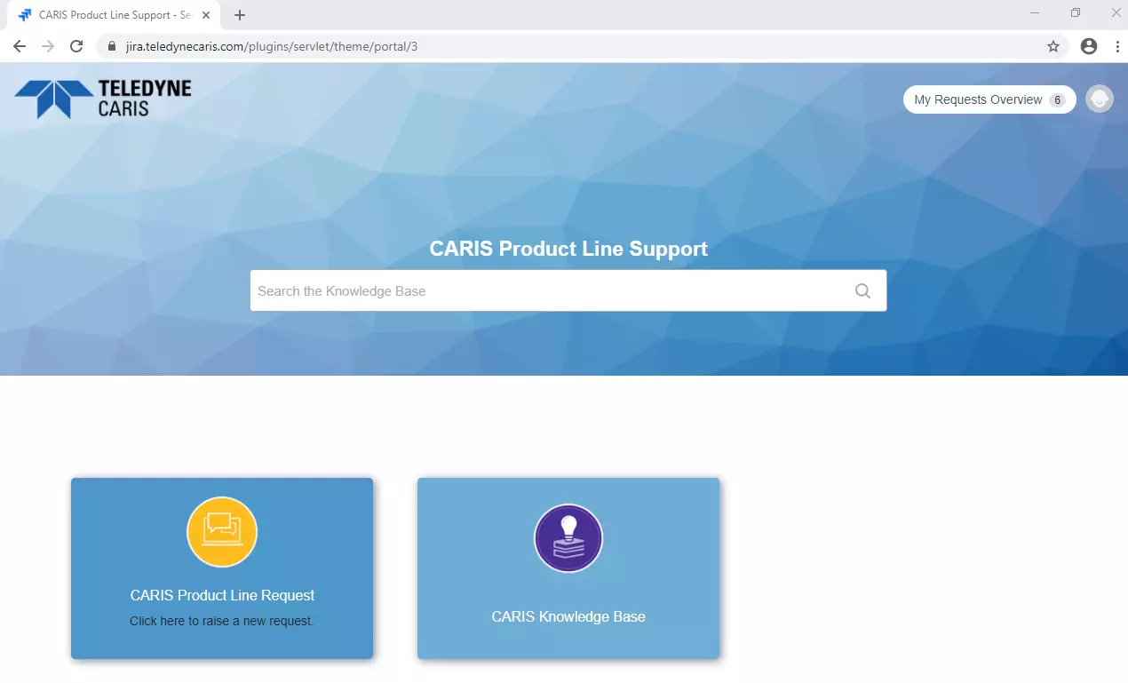Viewport: 1128px width, 683px height.
Task: Click the search magnifying glass icon
Action: [x=861, y=290]
